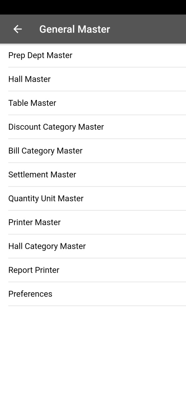This screenshot has height=415, width=186.
Task: Tap the row for settlement types
Action: [93, 174]
